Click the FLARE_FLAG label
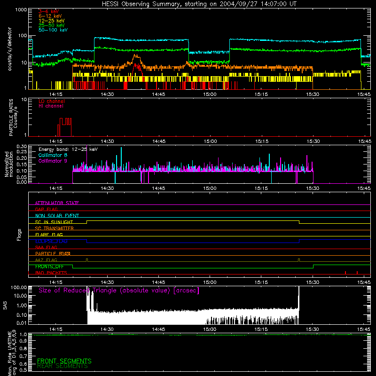376x376 pixels. click(49, 235)
